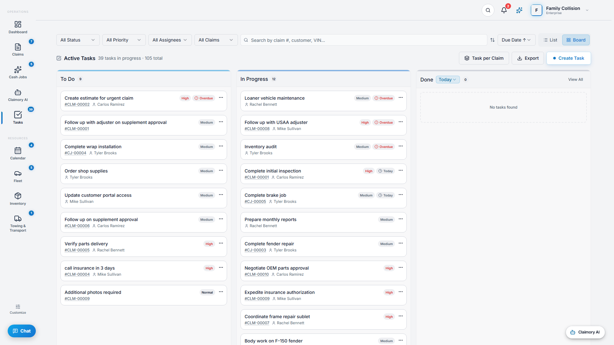Toggle the sort direction arrows icon
Image resolution: width=614 pixels, height=345 pixels.
tap(492, 40)
